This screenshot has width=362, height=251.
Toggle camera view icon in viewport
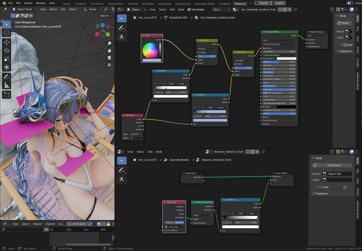(x=109, y=58)
